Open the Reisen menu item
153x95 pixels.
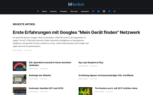(44, 11)
